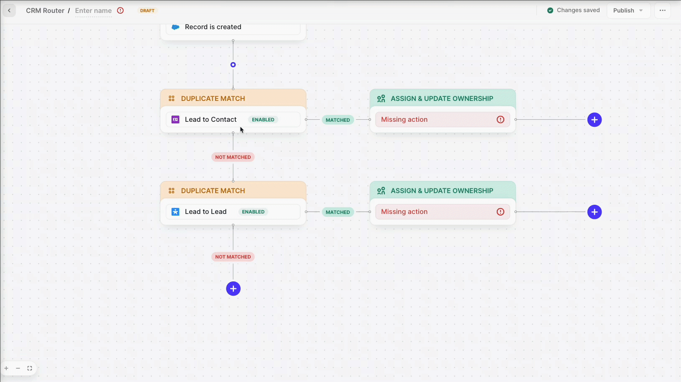
Task: Click the purple Lead to Contact icon
Action: click(x=175, y=120)
